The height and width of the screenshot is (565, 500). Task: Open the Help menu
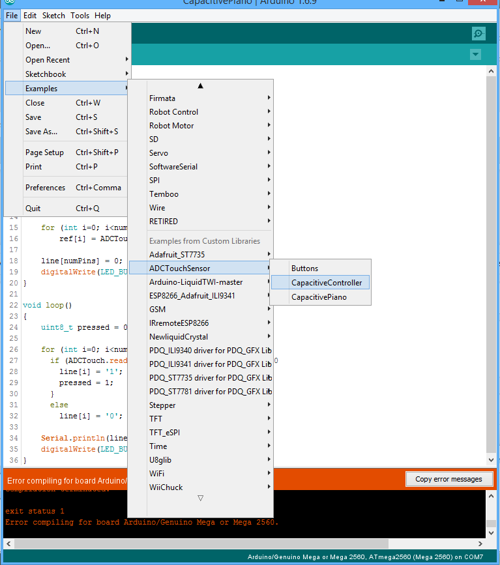pyautogui.click(x=103, y=16)
